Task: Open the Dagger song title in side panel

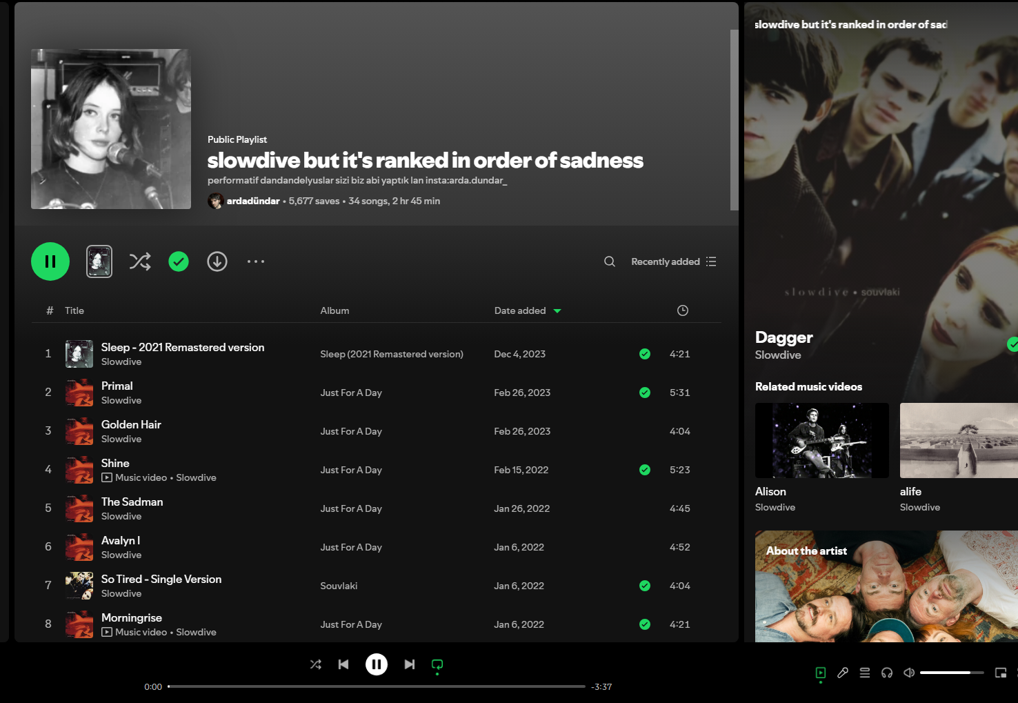Action: 784,337
